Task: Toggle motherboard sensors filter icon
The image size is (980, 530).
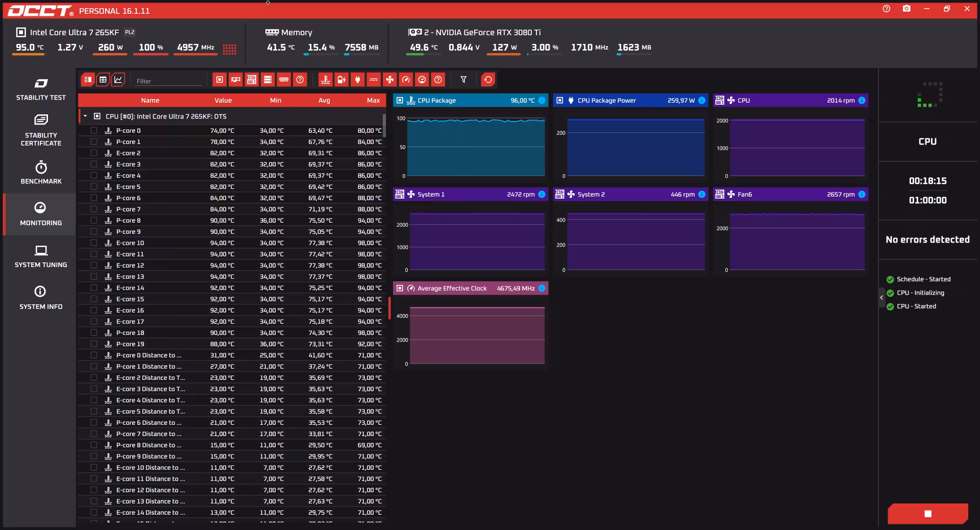Action: 252,80
